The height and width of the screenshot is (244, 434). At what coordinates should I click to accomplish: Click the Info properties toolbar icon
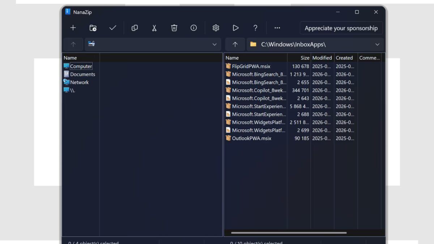[194, 28]
